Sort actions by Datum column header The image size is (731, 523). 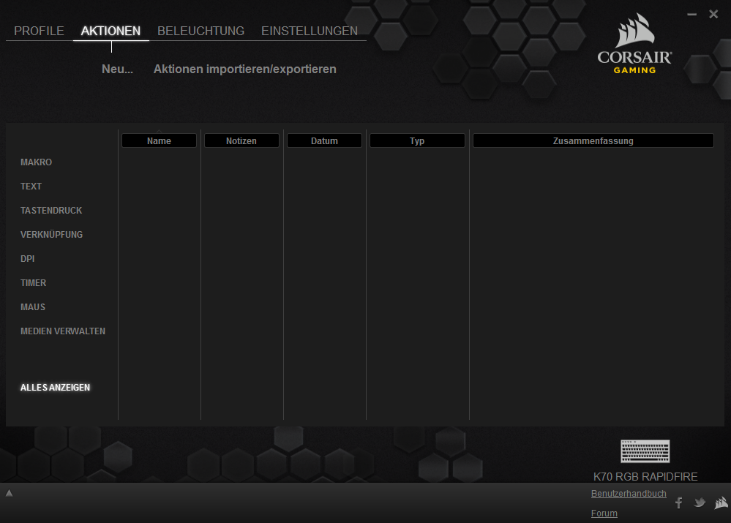pos(324,141)
